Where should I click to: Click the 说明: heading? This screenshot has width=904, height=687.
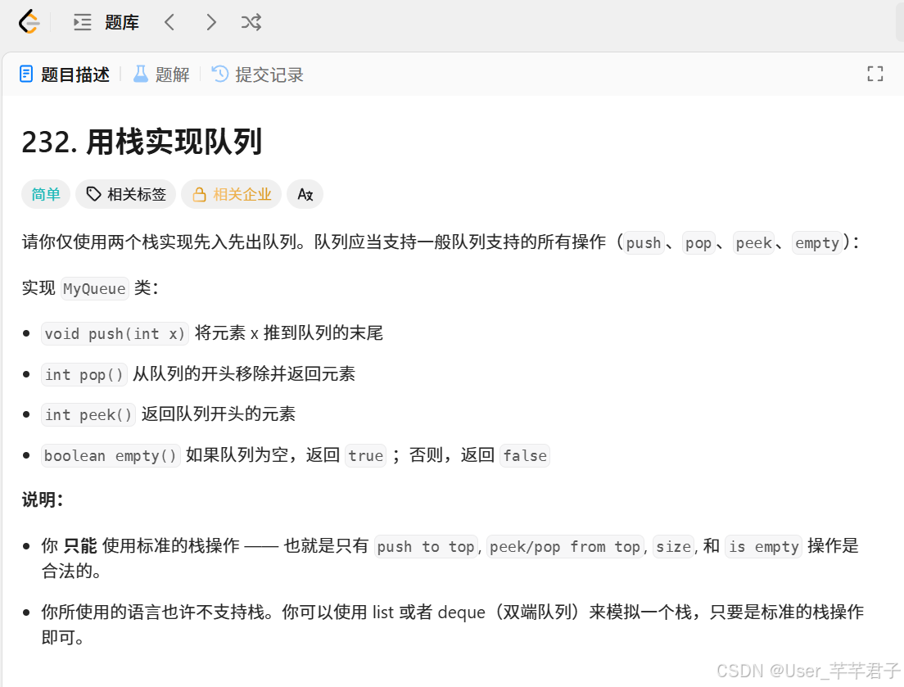tap(43, 499)
